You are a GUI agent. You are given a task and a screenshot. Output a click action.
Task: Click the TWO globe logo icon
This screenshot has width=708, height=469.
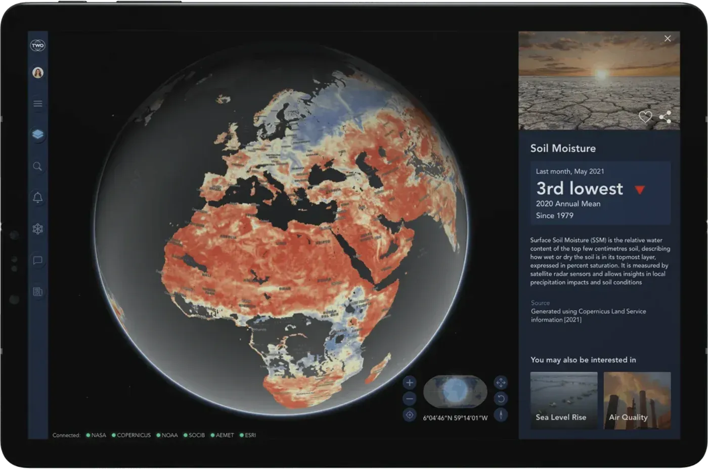37,45
